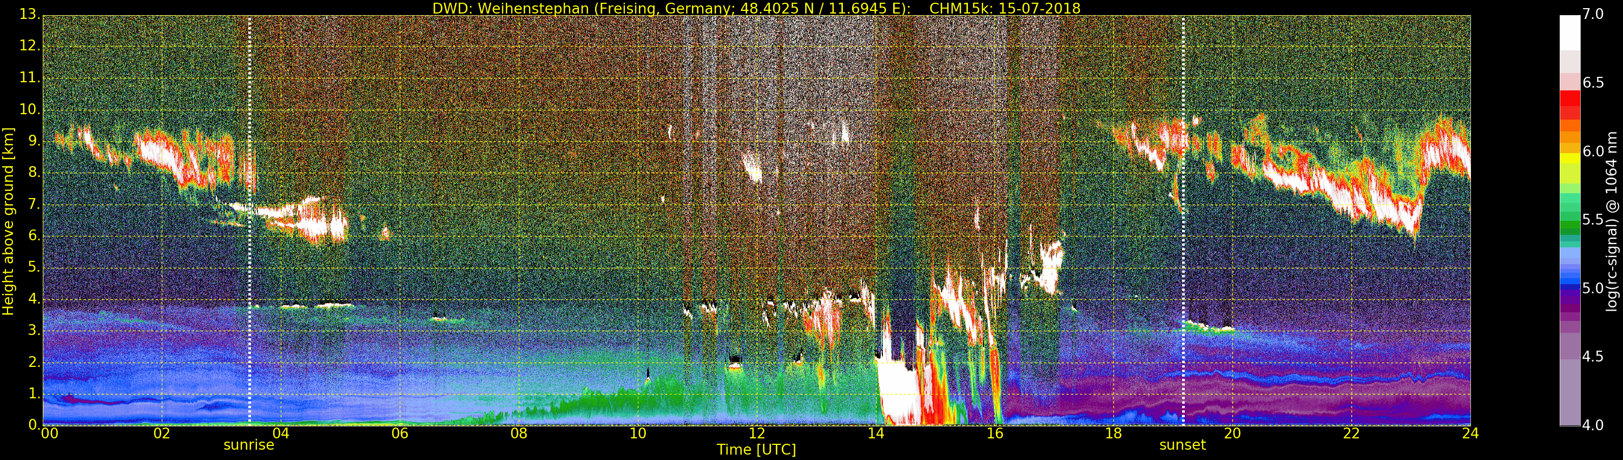Click the 'CHM15k: 15-07-2018' title text
Viewport: 1623px width, 460px height.
point(1005,8)
